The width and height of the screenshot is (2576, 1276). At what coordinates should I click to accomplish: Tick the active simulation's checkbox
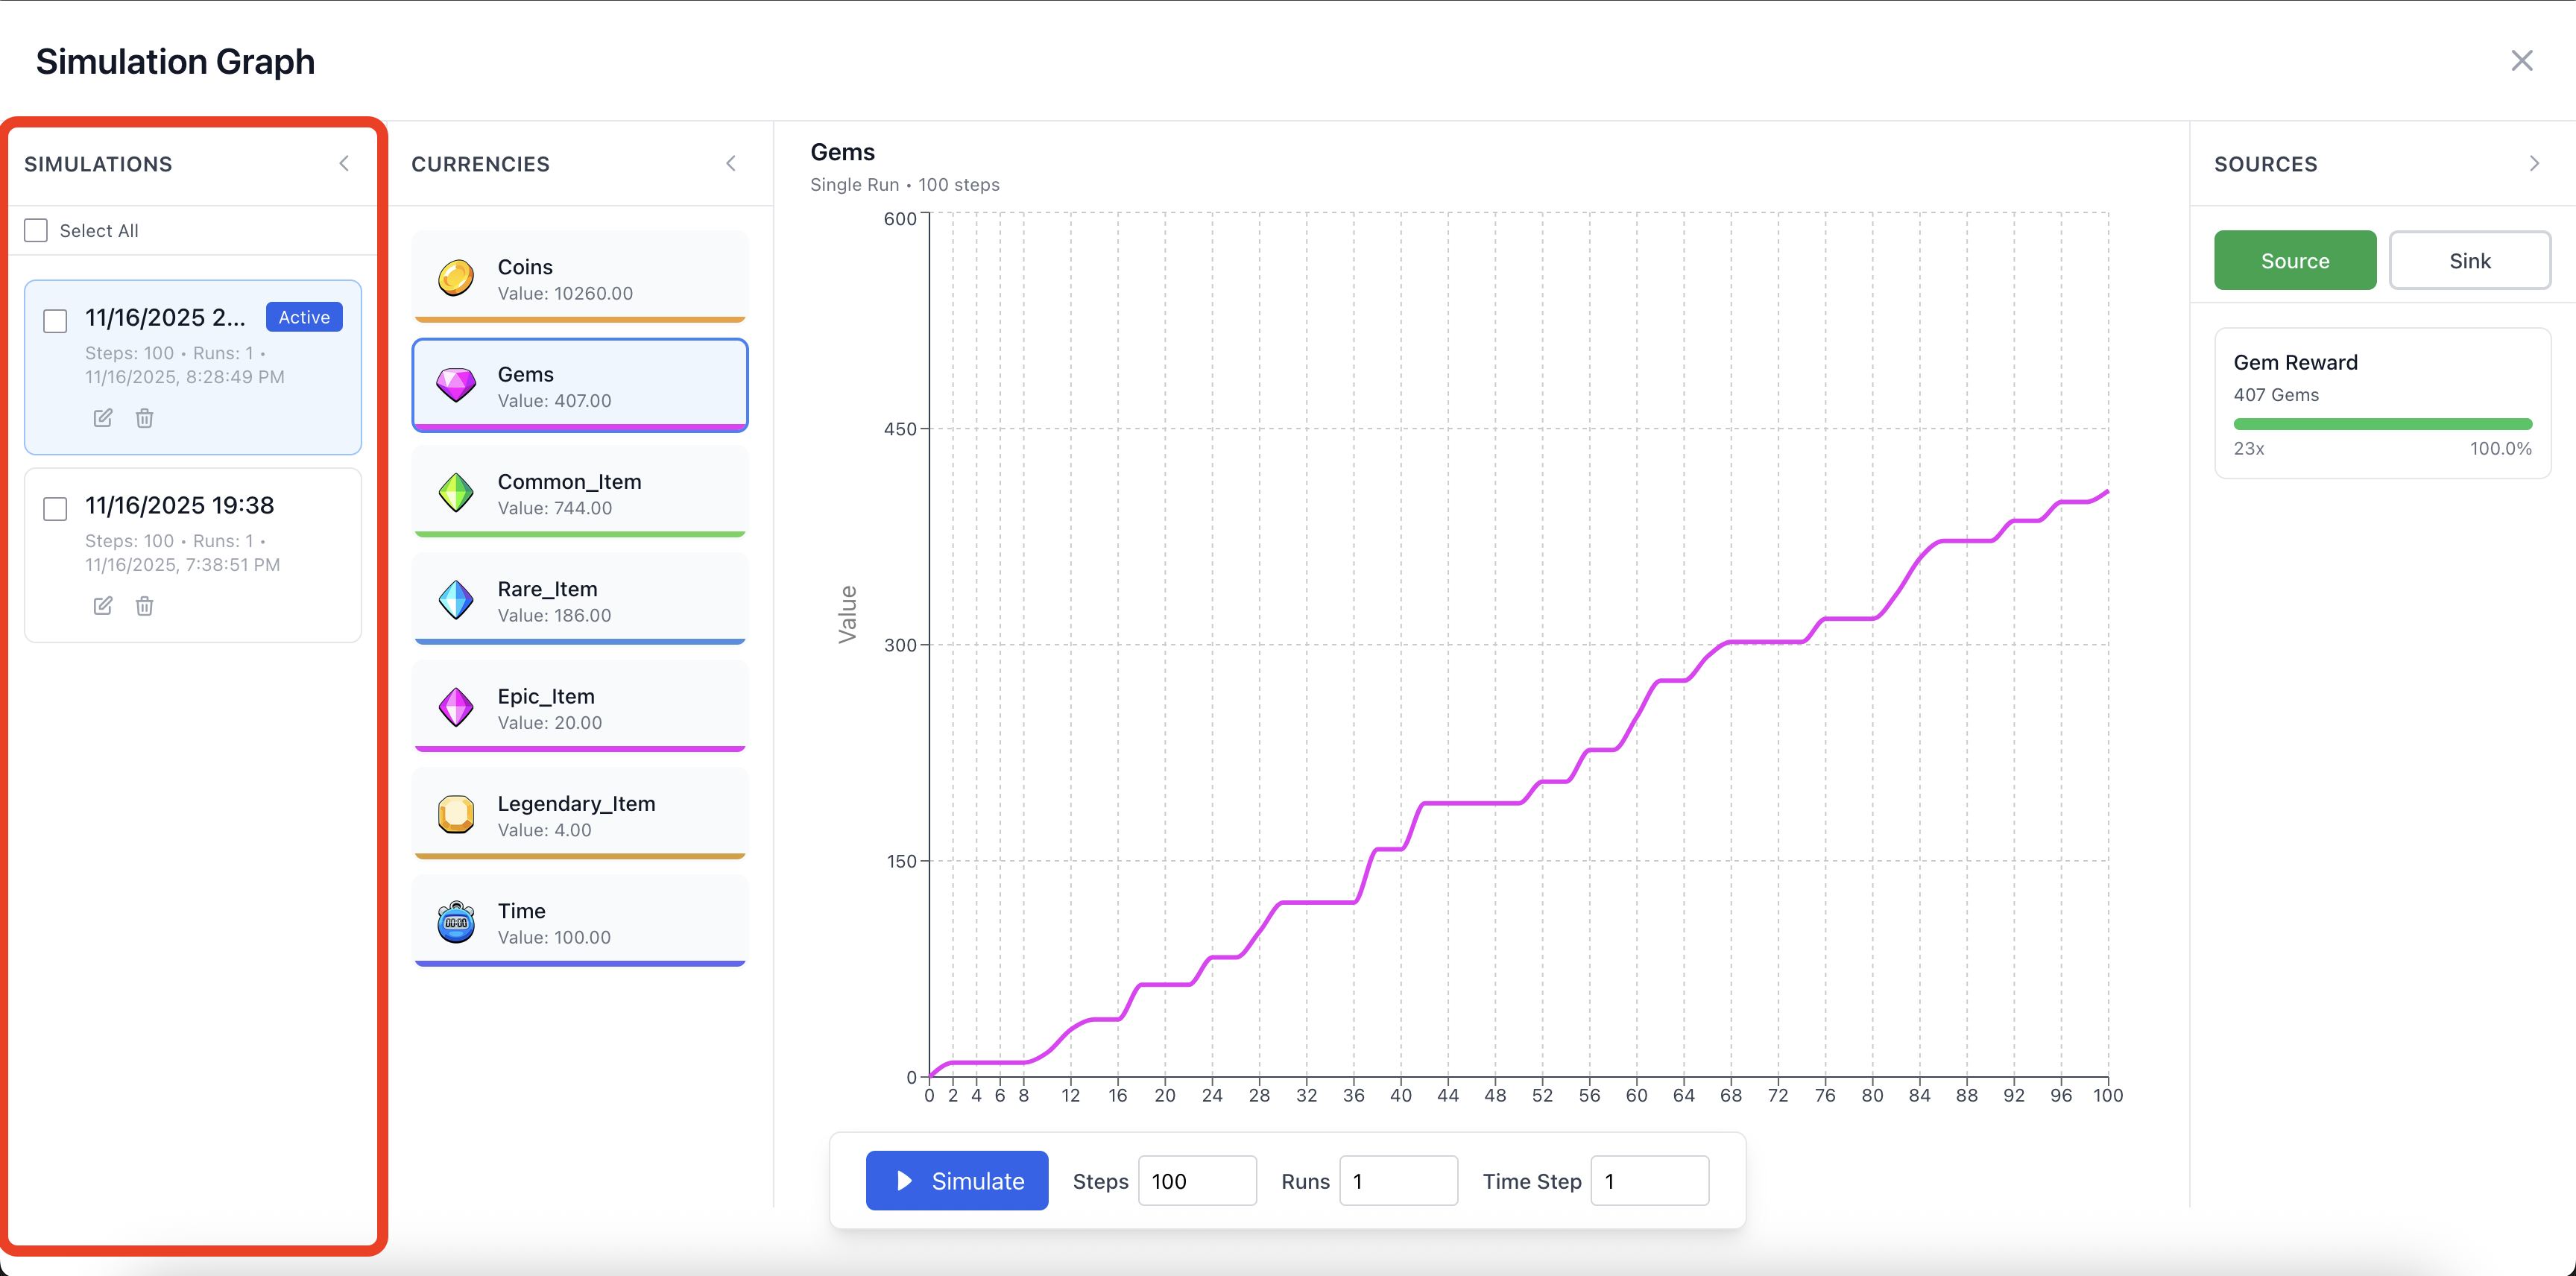coord(55,321)
